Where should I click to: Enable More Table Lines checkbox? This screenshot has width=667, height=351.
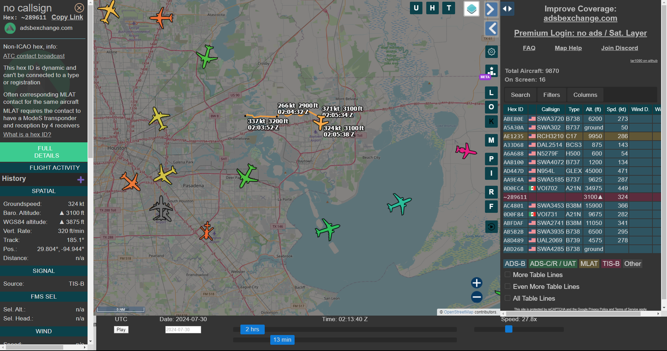pos(508,274)
